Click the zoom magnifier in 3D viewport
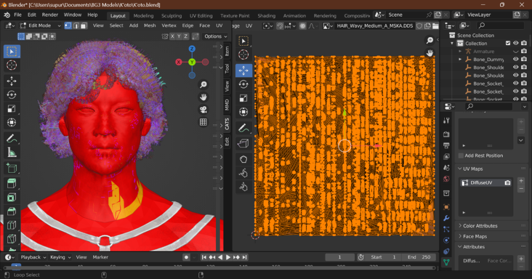The width and height of the screenshot is (532, 279). pyautogui.click(x=203, y=85)
